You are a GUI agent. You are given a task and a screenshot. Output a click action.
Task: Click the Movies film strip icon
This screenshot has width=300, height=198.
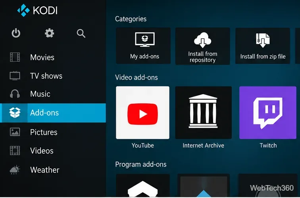pyautogui.click(x=15, y=57)
